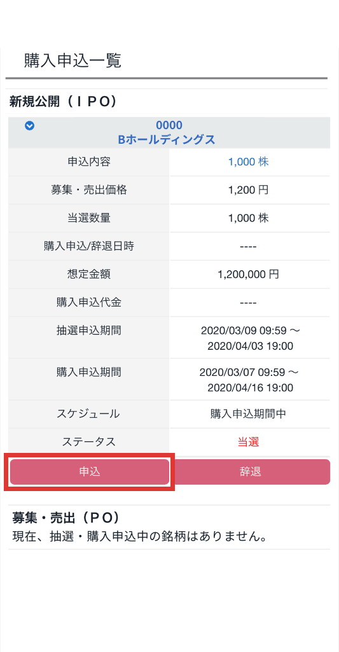Click the 購入申込代金 row label
Image resolution: width=339 pixels, height=652 pixels.
(x=89, y=302)
